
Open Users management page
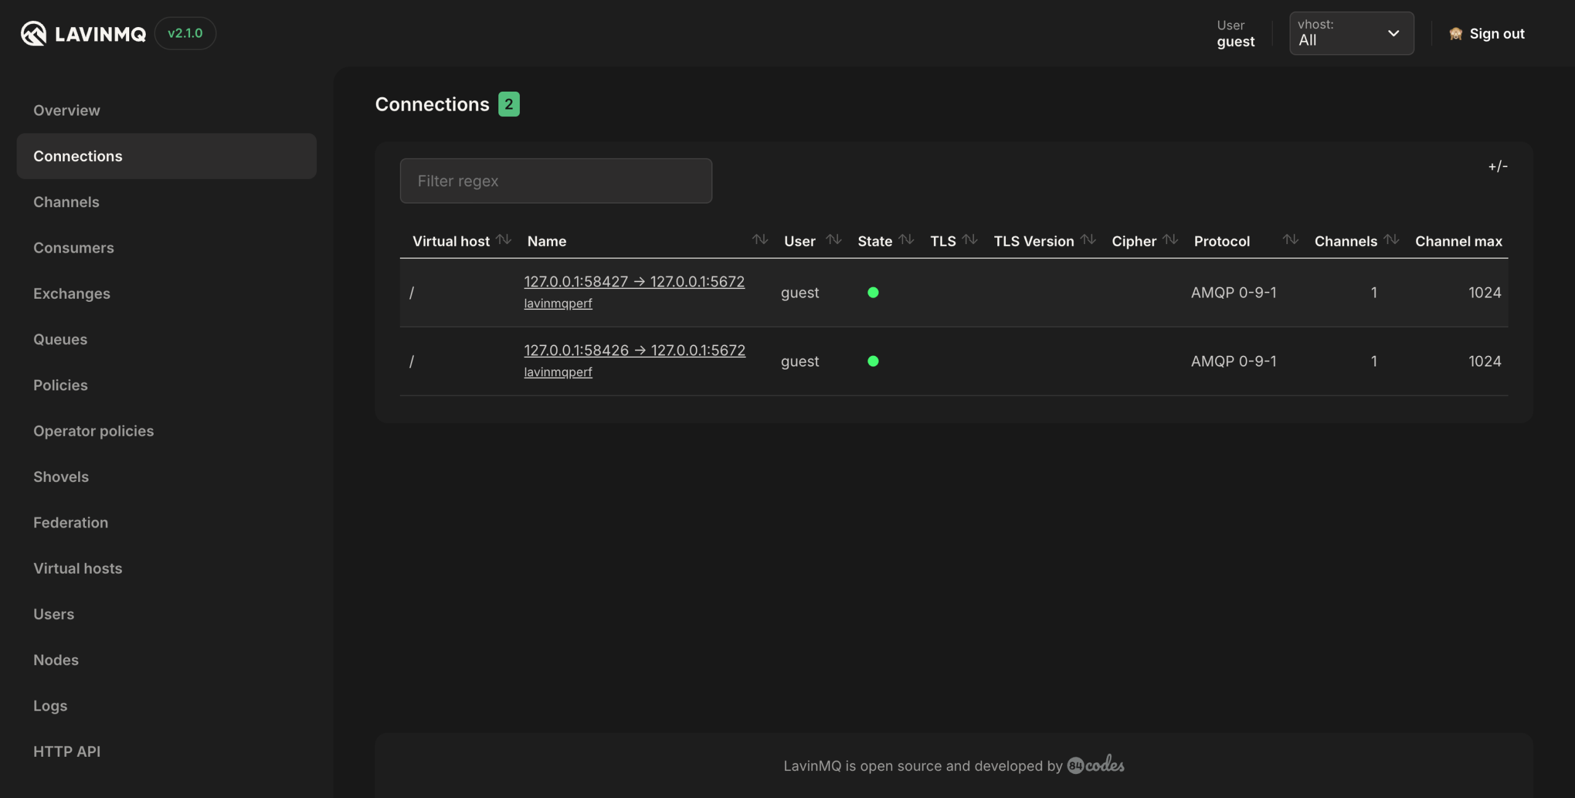(x=54, y=614)
